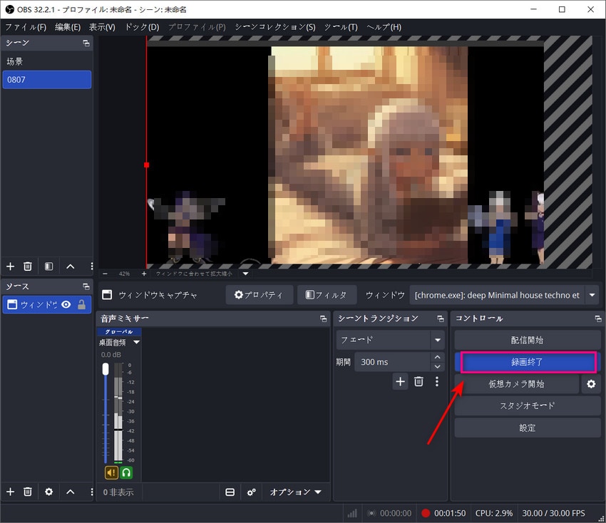The image size is (606, 523).
Task: Open 設定 button
Action: coord(527,428)
